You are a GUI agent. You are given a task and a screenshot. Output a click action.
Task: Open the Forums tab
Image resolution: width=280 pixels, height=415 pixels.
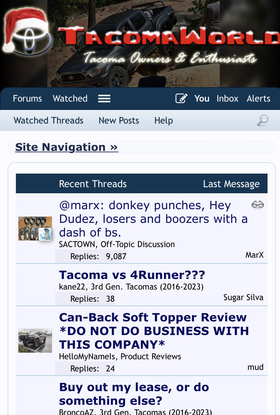pyautogui.click(x=28, y=99)
